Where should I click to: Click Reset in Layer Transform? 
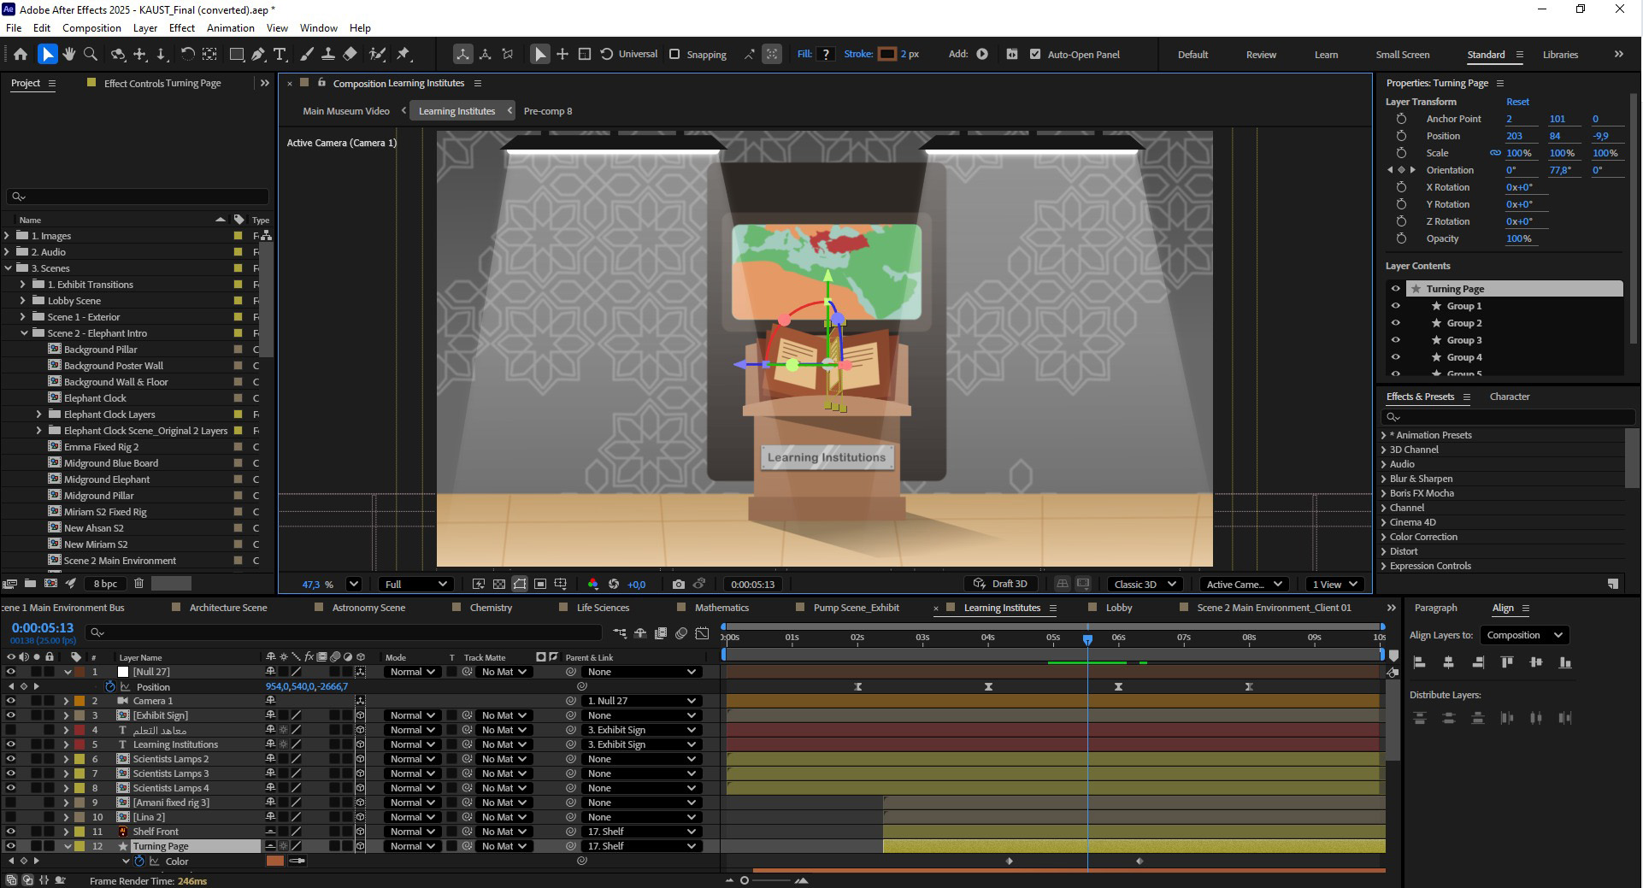coord(1517,102)
